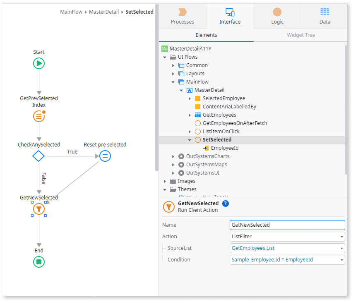Click the MainFlow flow icon
This screenshot has width=353, height=302.
[181, 81]
